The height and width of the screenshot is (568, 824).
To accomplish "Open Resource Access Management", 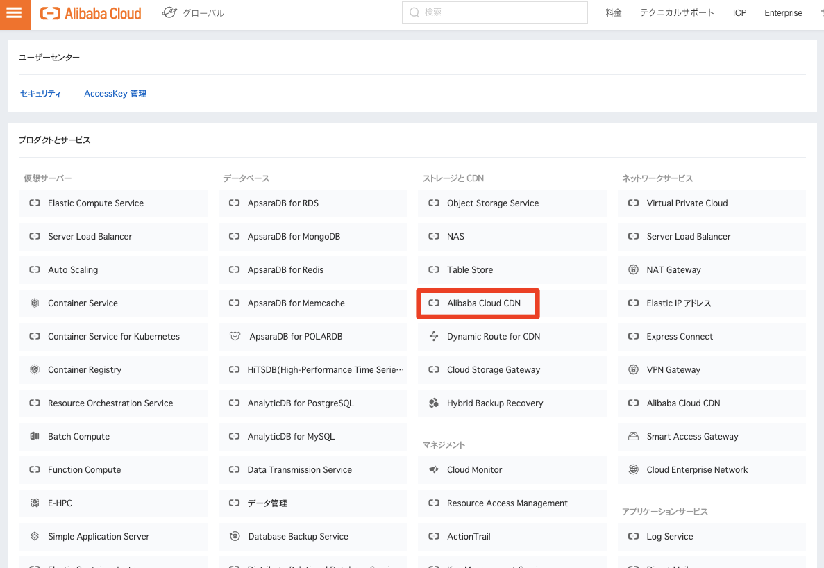I will pos(512,503).
